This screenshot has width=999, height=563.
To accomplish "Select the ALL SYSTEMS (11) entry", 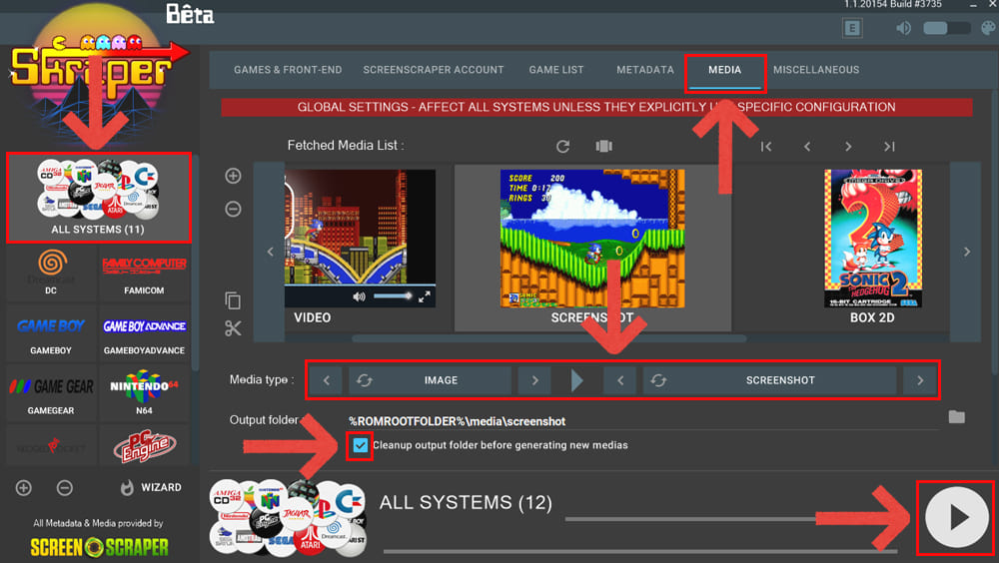I will coord(99,198).
